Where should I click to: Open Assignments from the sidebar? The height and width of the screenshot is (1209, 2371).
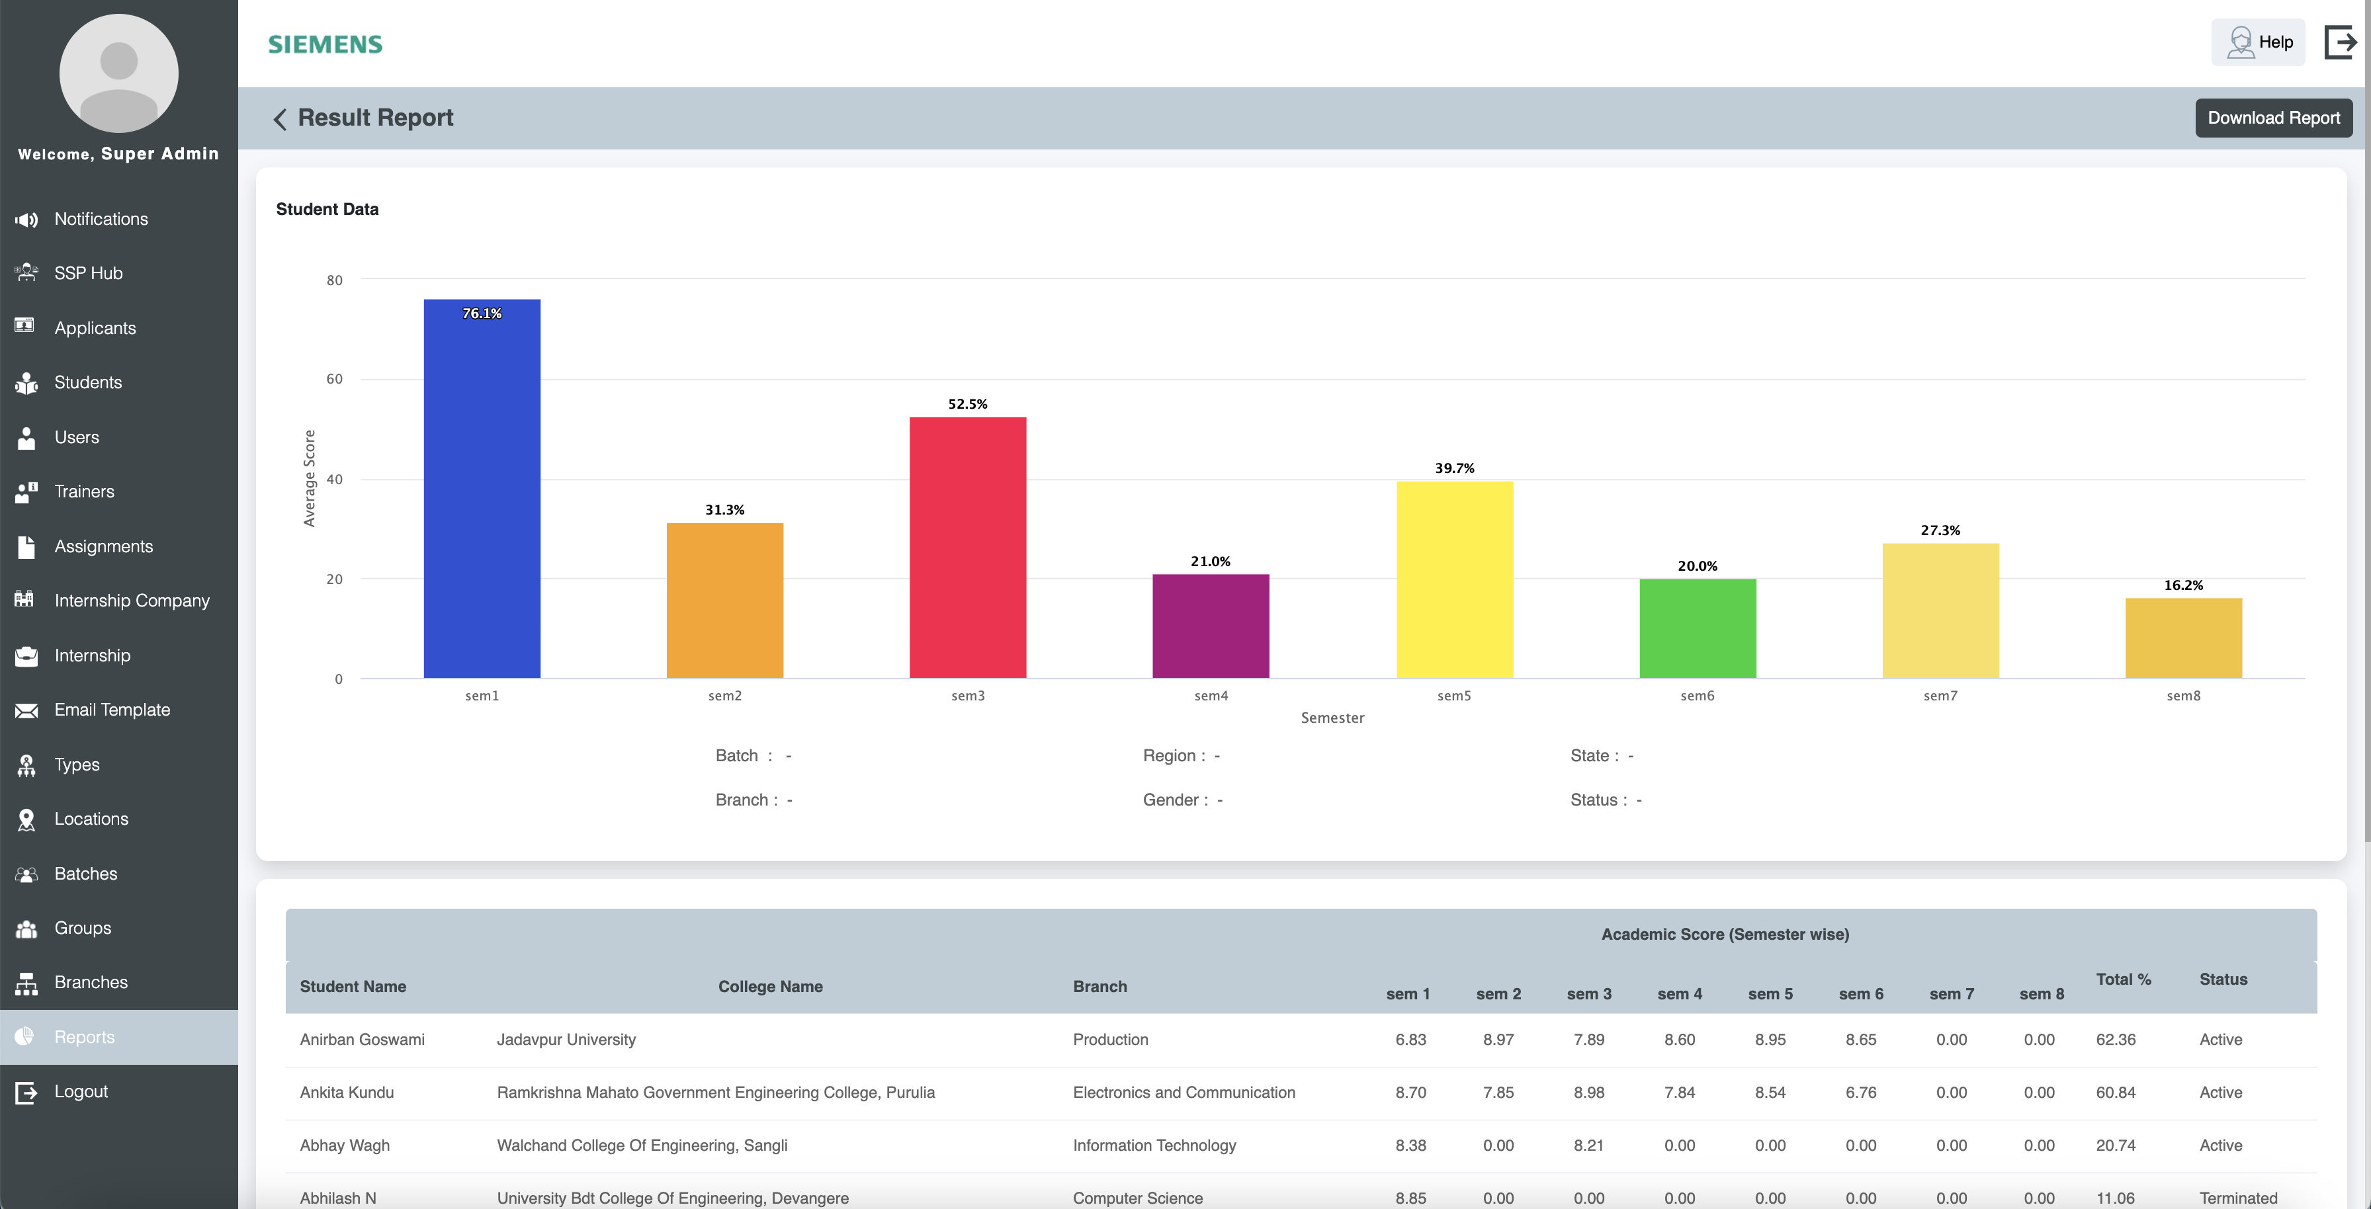[103, 546]
